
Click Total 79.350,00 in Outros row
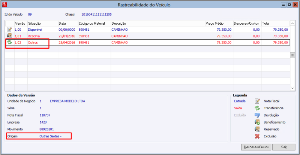pyautogui.click(x=280, y=43)
